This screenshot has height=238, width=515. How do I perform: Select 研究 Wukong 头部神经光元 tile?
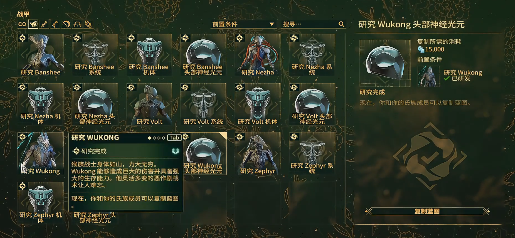point(203,154)
